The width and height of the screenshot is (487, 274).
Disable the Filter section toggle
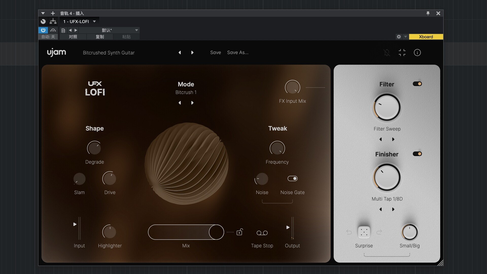point(417,84)
